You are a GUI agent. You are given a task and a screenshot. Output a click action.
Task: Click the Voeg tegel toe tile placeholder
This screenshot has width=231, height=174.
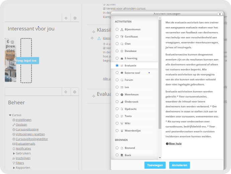tap(26, 61)
